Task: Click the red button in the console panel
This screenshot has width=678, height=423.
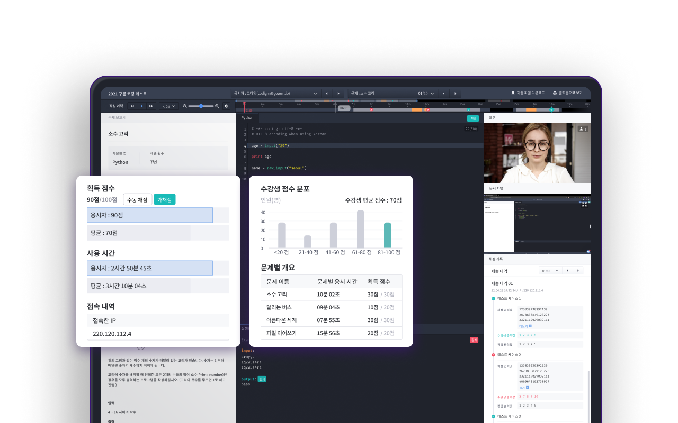Action: [474, 340]
